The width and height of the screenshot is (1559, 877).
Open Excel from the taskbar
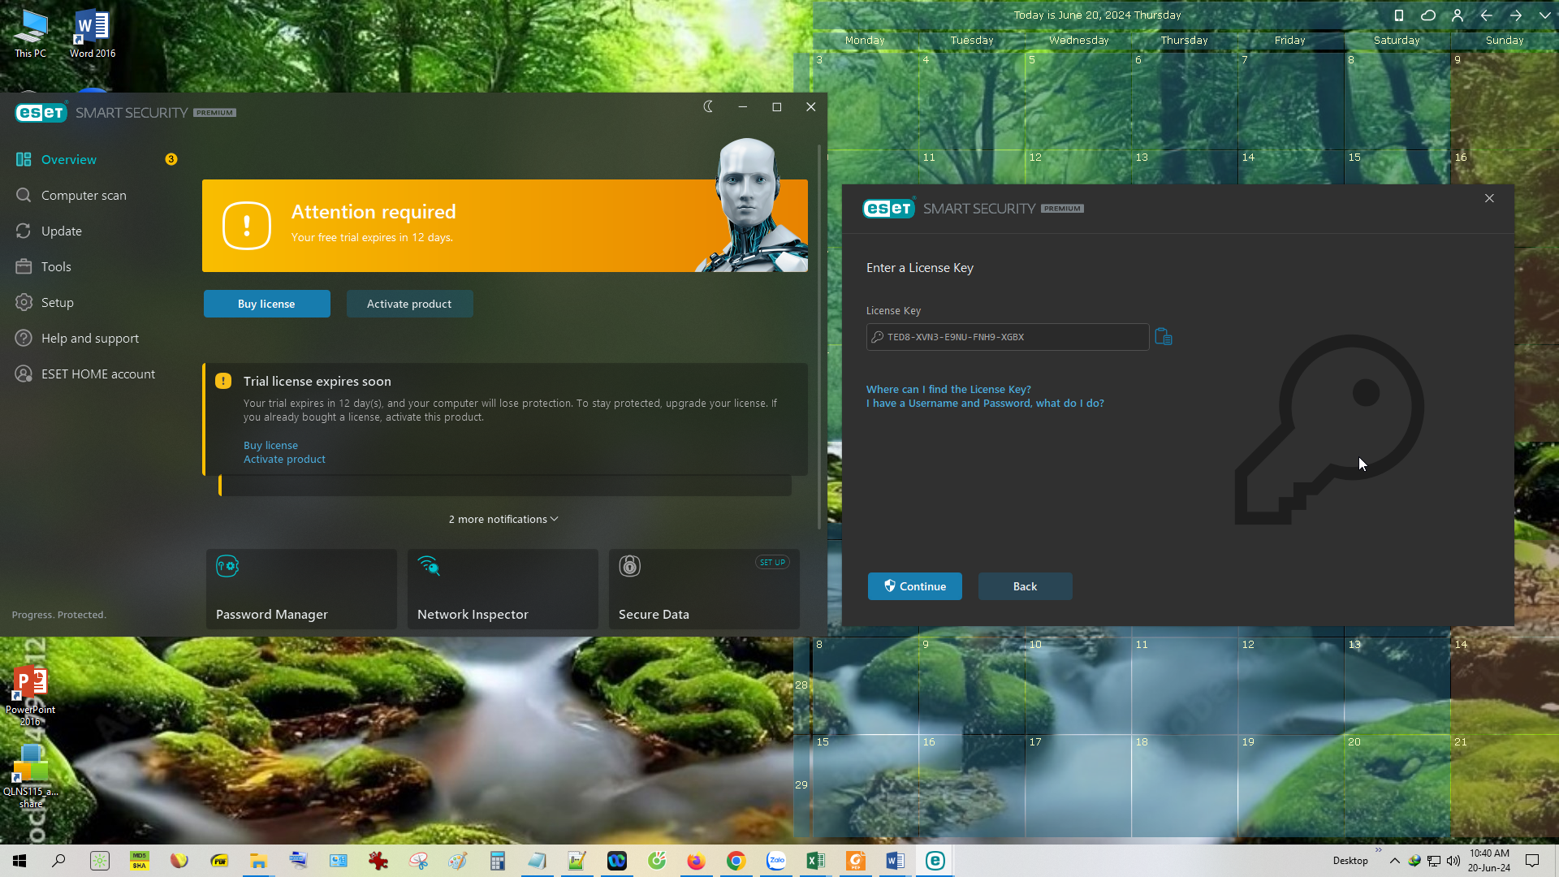815,861
